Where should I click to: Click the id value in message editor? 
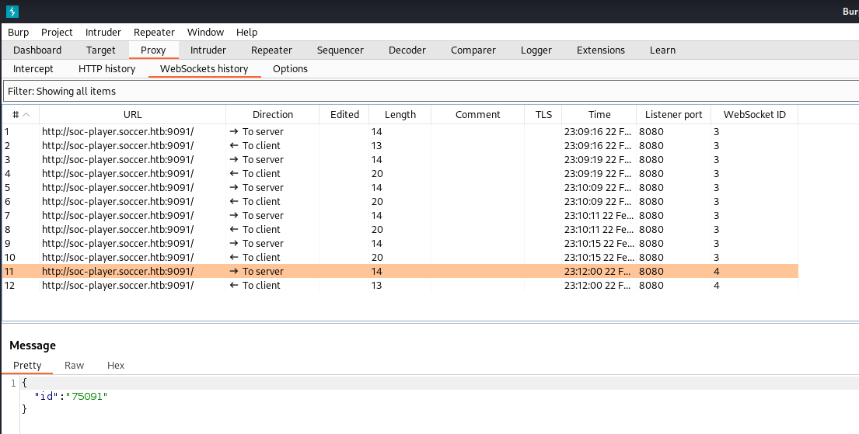coord(87,397)
